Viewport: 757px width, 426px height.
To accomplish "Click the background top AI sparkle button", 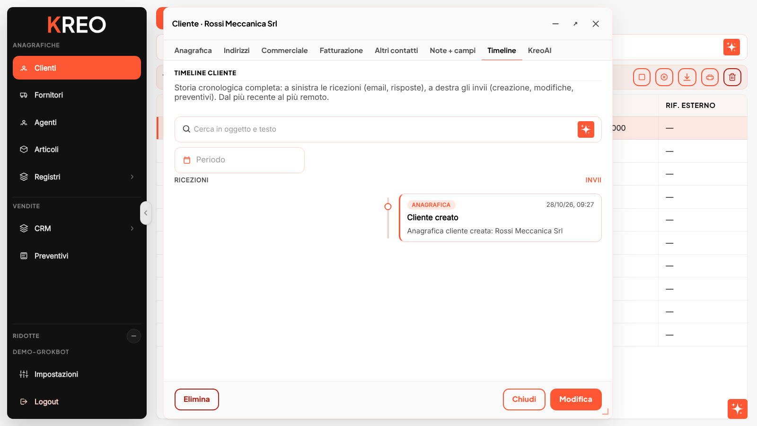I will [731, 47].
